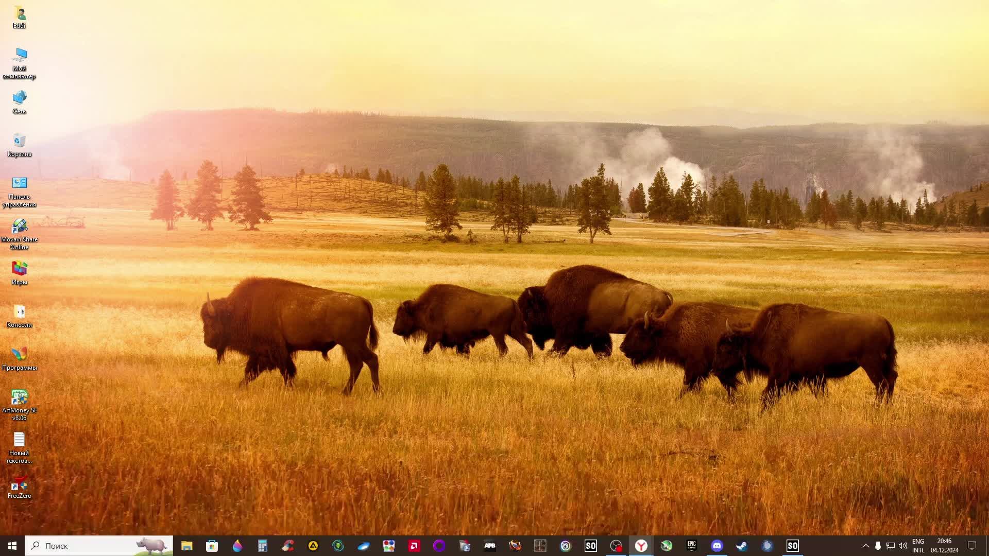
Task: Launch AMD Software from the taskbar
Action: (x=414, y=546)
